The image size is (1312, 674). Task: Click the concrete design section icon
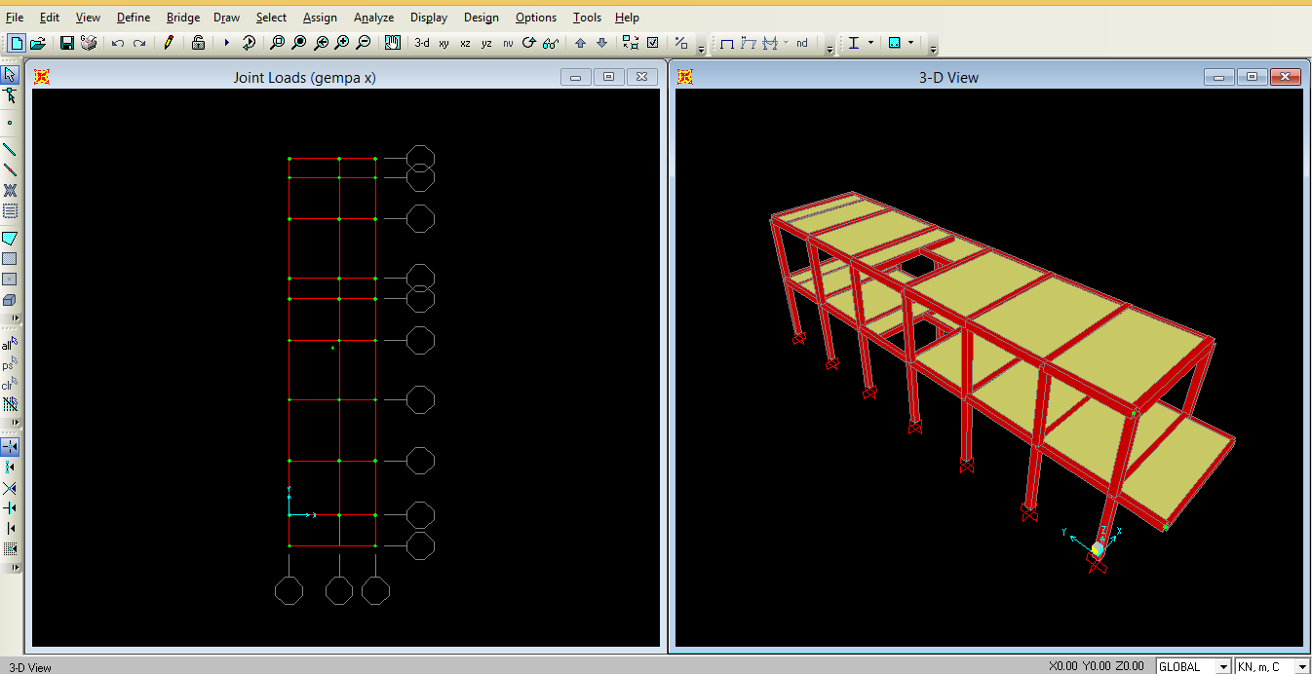(x=894, y=43)
